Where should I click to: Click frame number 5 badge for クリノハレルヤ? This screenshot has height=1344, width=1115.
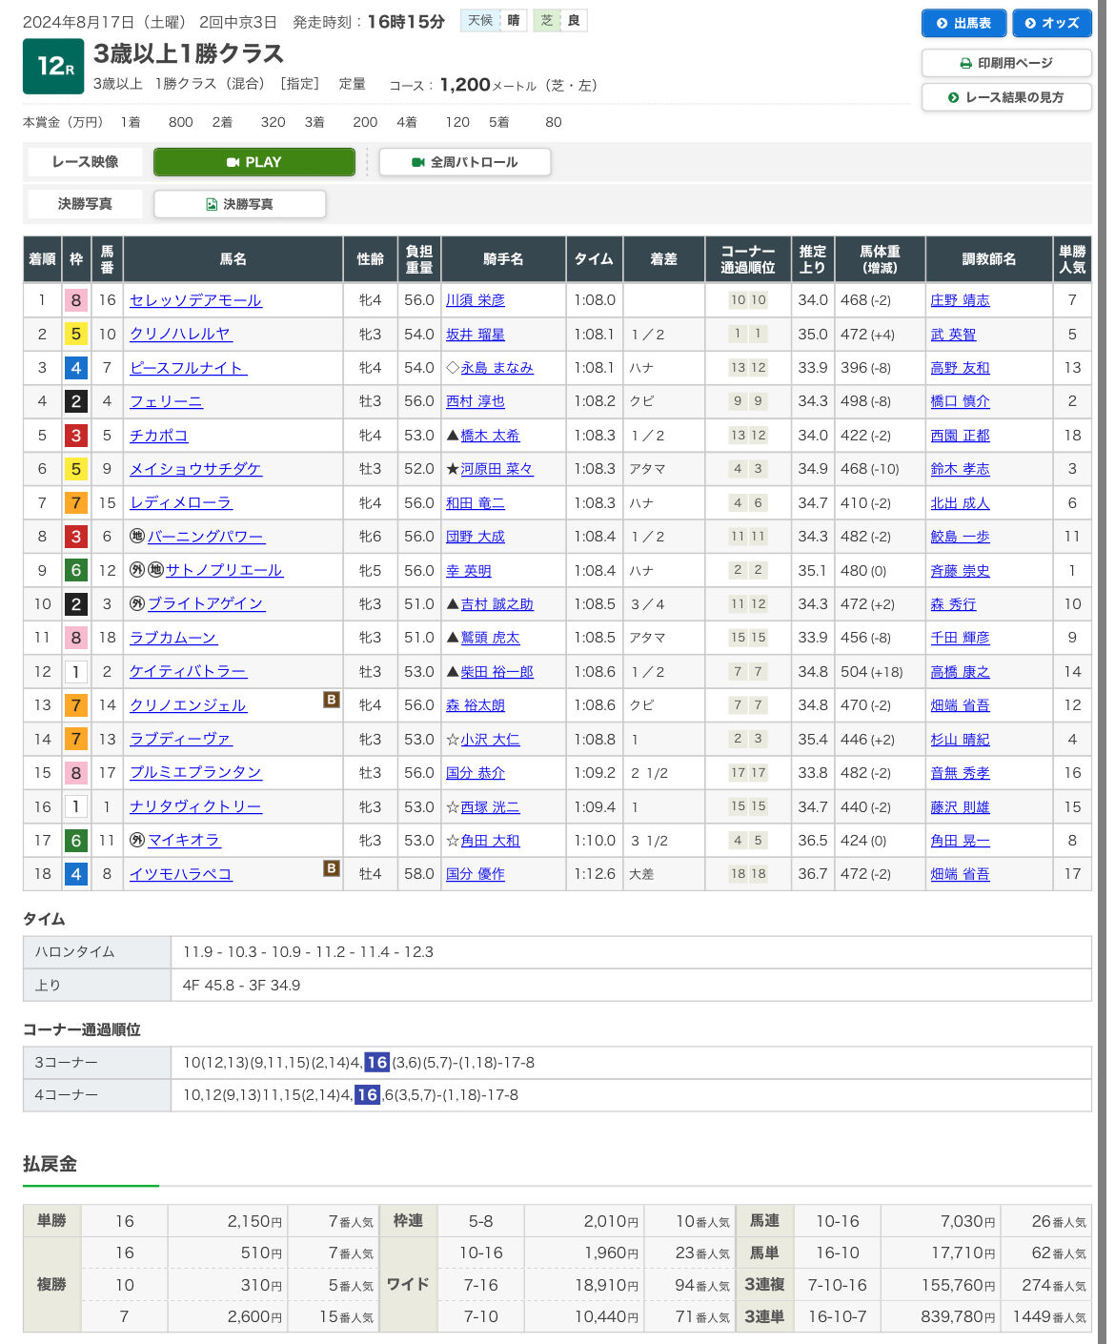pos(76,335)
